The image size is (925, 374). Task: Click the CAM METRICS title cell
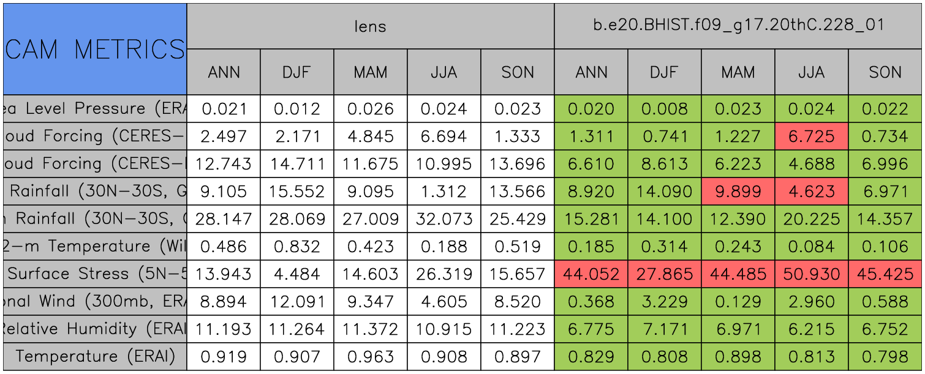pos(95,49)
